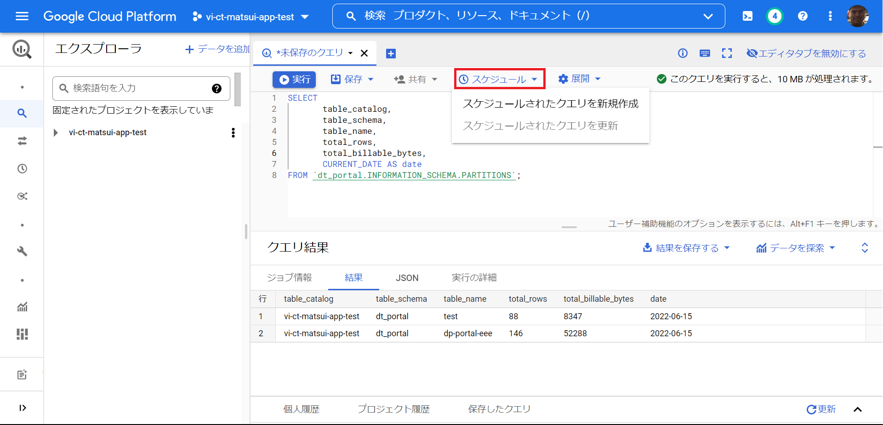883x425 pixels.
Task: Click データを追加 add data link
Action: [x=217, y=49]
